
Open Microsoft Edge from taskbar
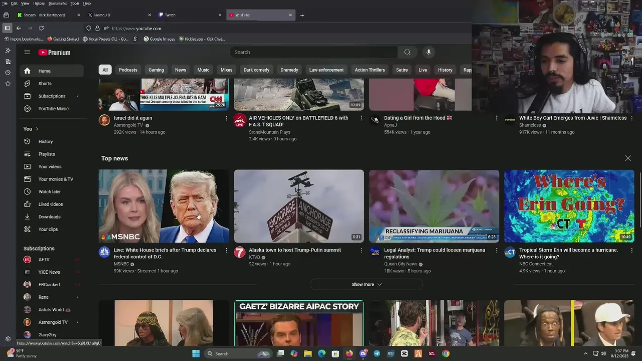pyautogui.click(x=322, y=353)
